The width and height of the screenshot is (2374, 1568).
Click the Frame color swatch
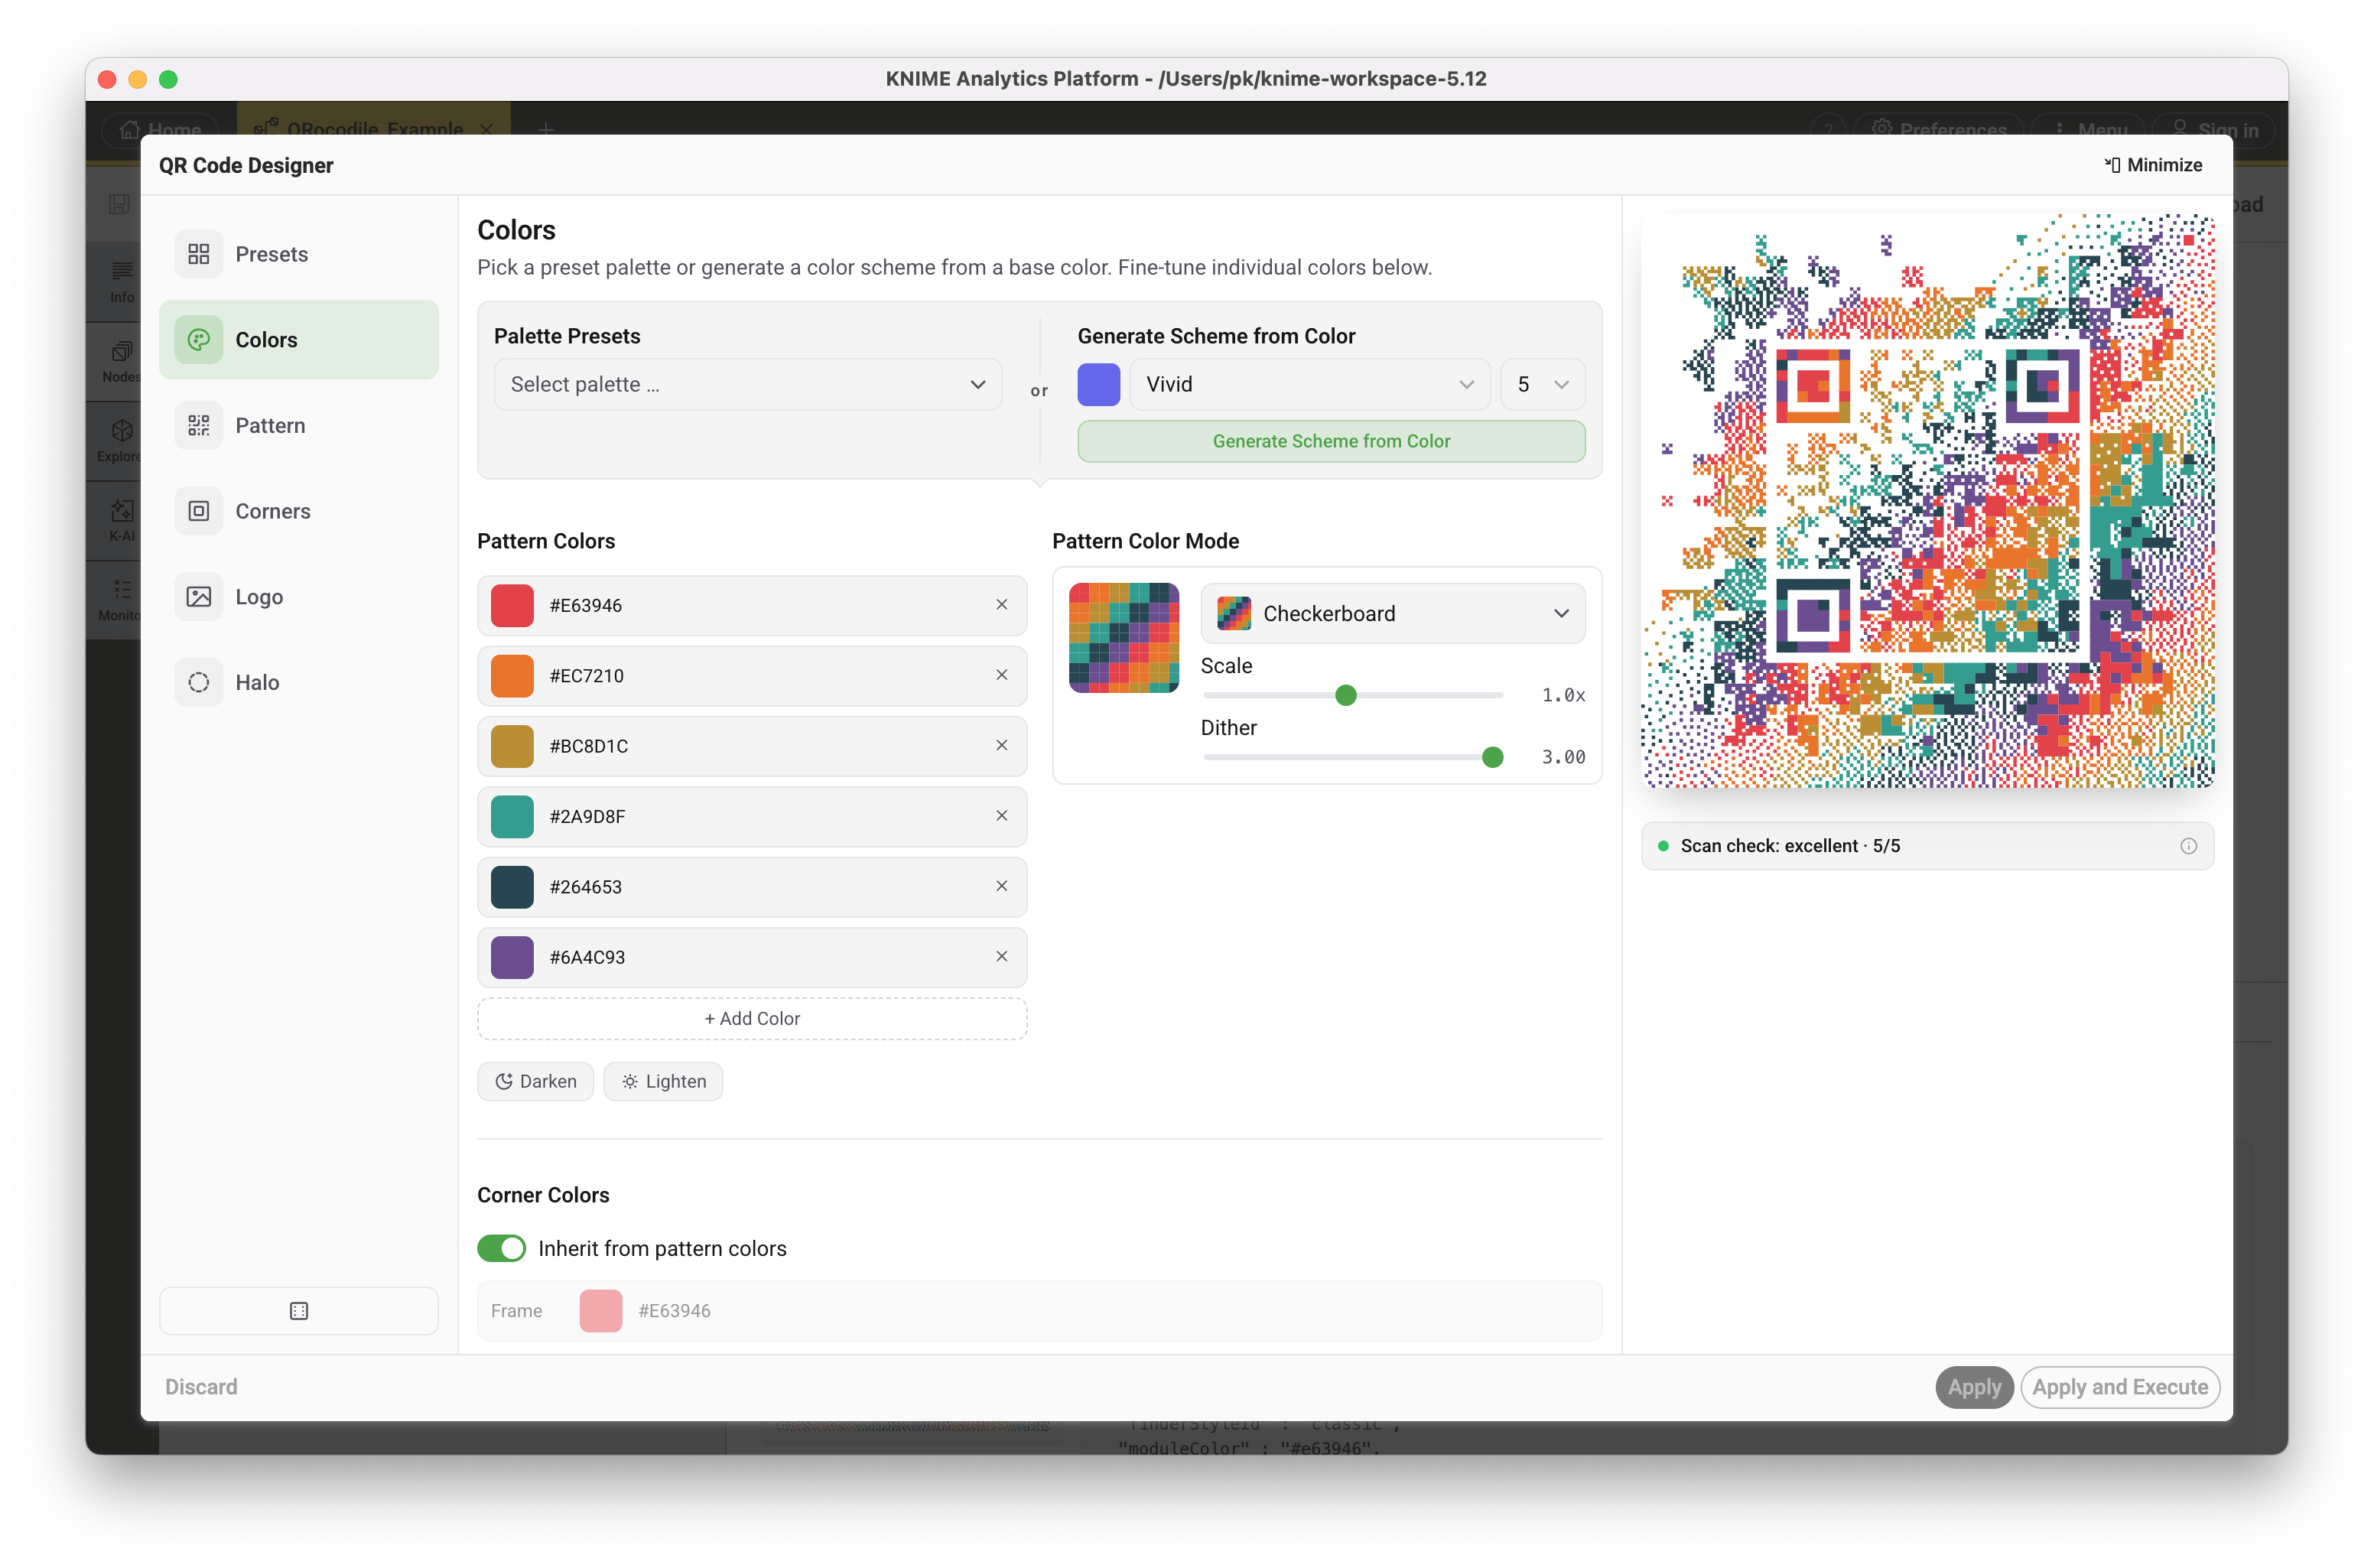click(x=601, y=1311)
